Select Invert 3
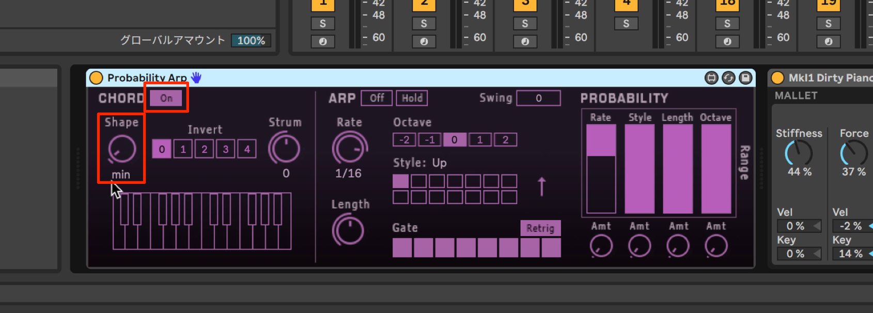Image resolution: width=873 pixels, height=313 pixels. point(225,149)
